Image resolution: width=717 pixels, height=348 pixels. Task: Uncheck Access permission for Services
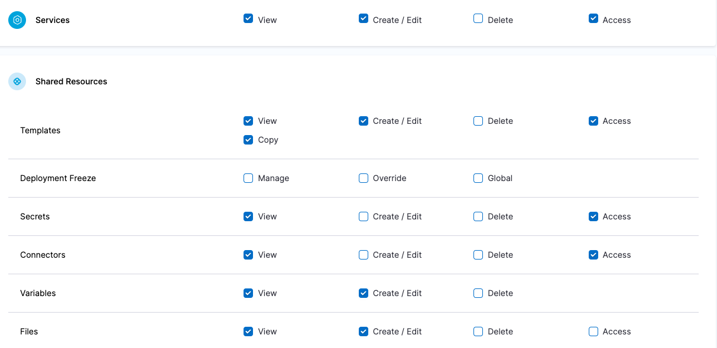[x=593, y=18]
